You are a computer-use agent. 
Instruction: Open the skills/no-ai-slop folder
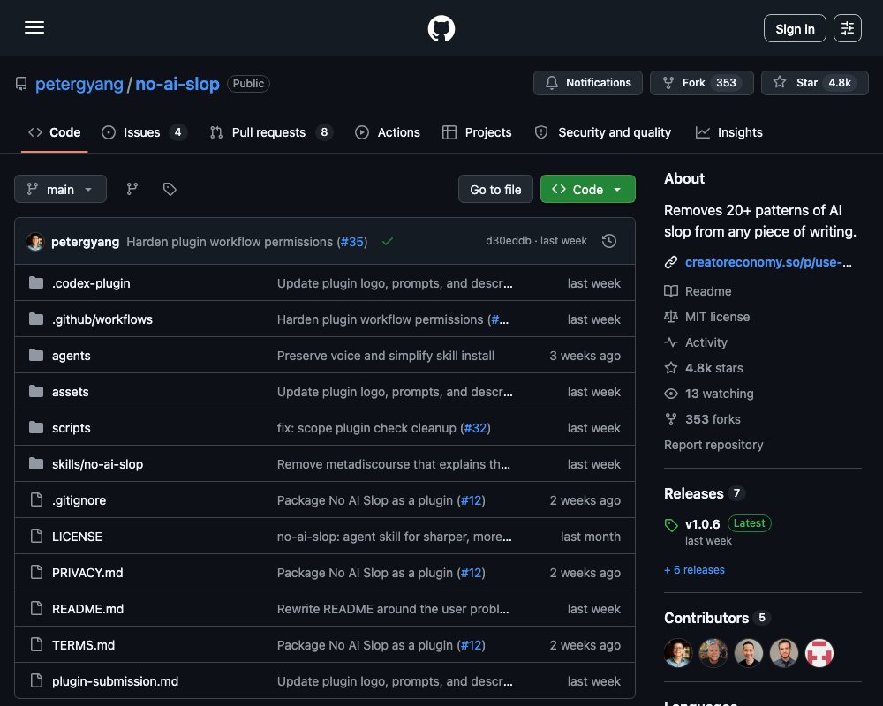coord(97,464)
